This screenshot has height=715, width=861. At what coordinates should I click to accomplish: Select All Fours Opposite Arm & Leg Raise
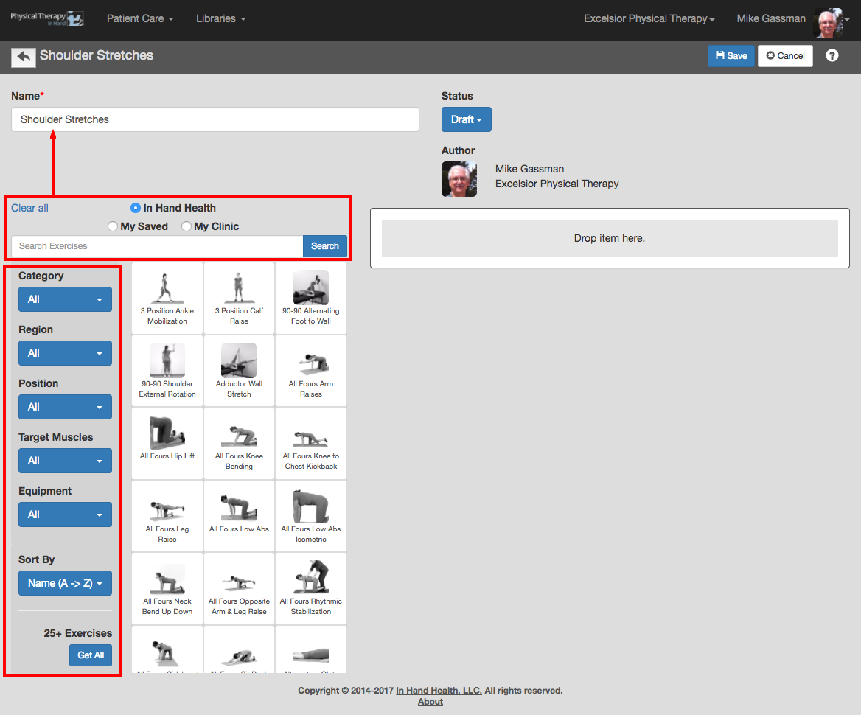239,589
